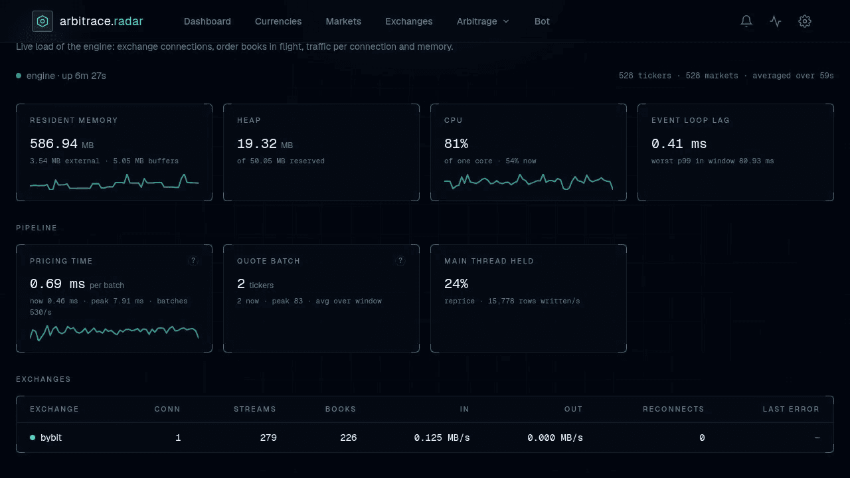
Task: Click the 'engine · up 6m 27s' status text
Action: [66, 76]
